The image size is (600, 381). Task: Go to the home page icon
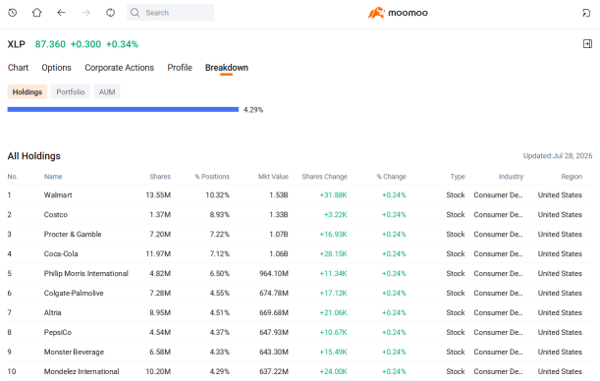[36, 13]
